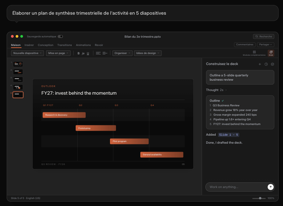The width and height of the screenshot is (283, 206).
Task: Open chat history clock icon
Action: click(x=266, y=64)
